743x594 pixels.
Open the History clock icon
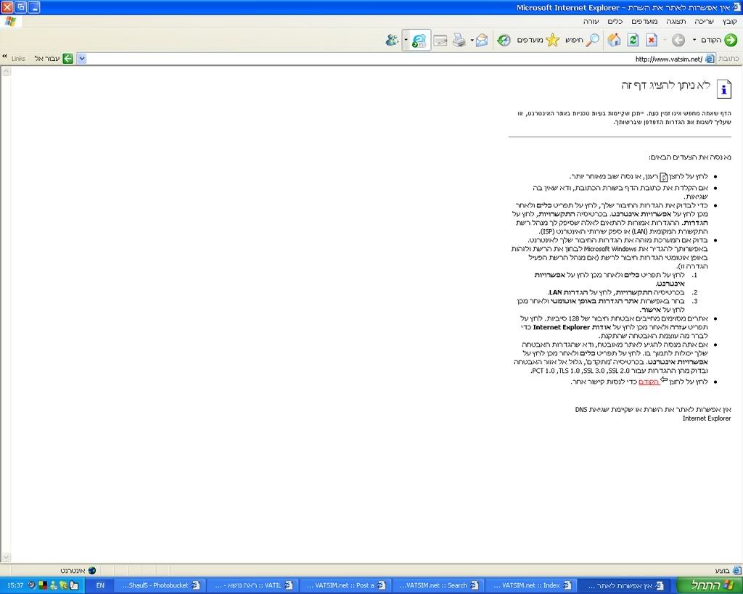[x=503, y=40]
